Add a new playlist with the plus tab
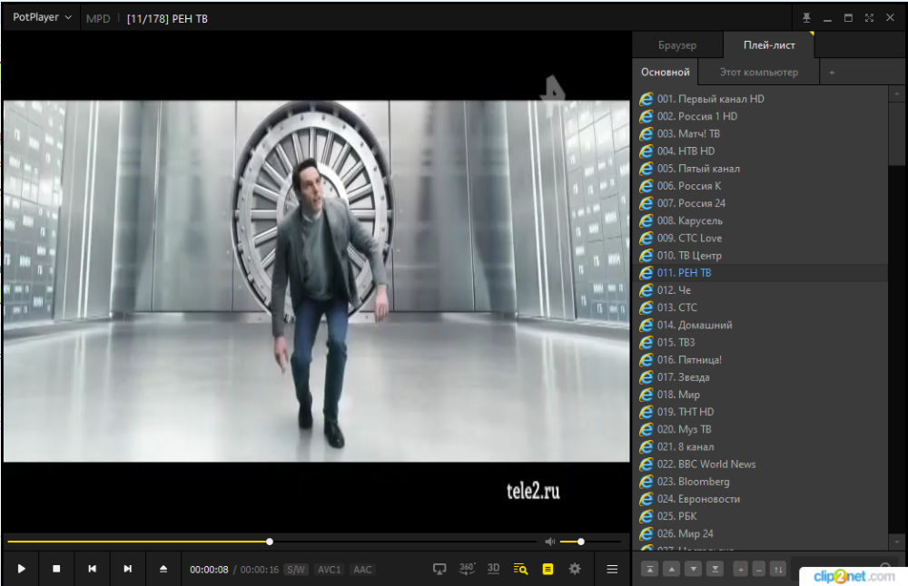Image resolution: width=908 pixels, height=586 pixels. 832,73
